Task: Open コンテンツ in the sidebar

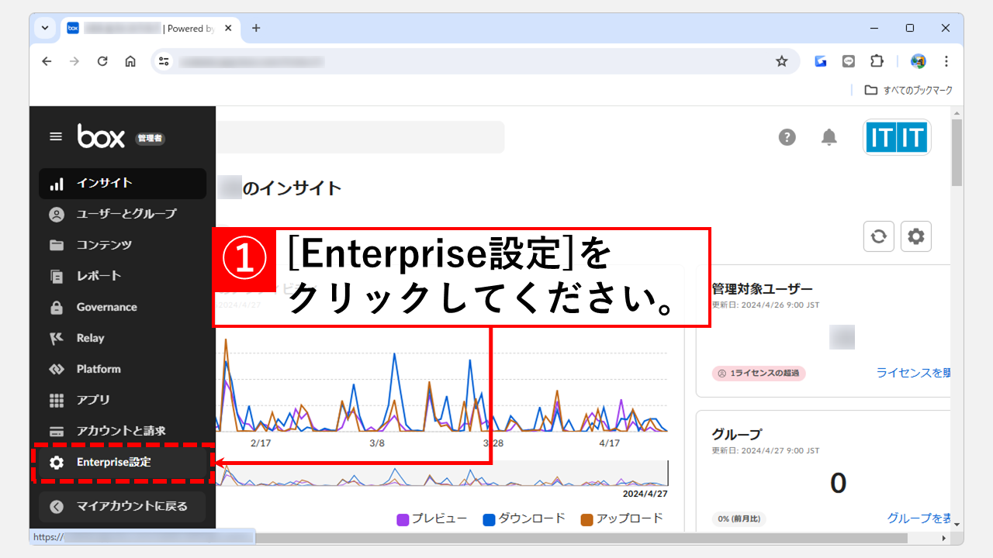Action: (x=123, y=245)
